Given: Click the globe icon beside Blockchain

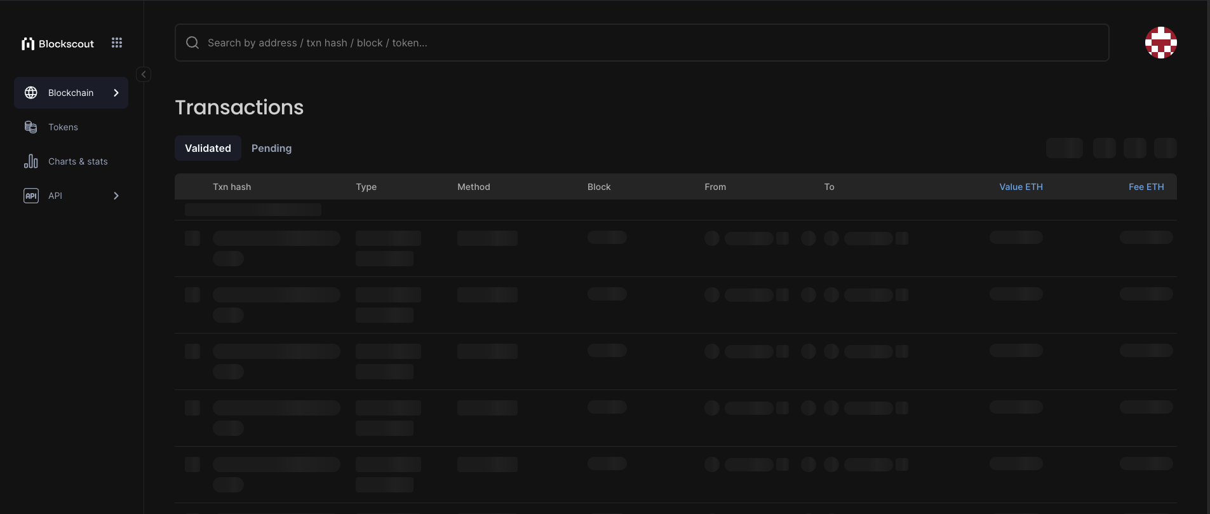Looking at the screenshot, I should tap(31, 93).
